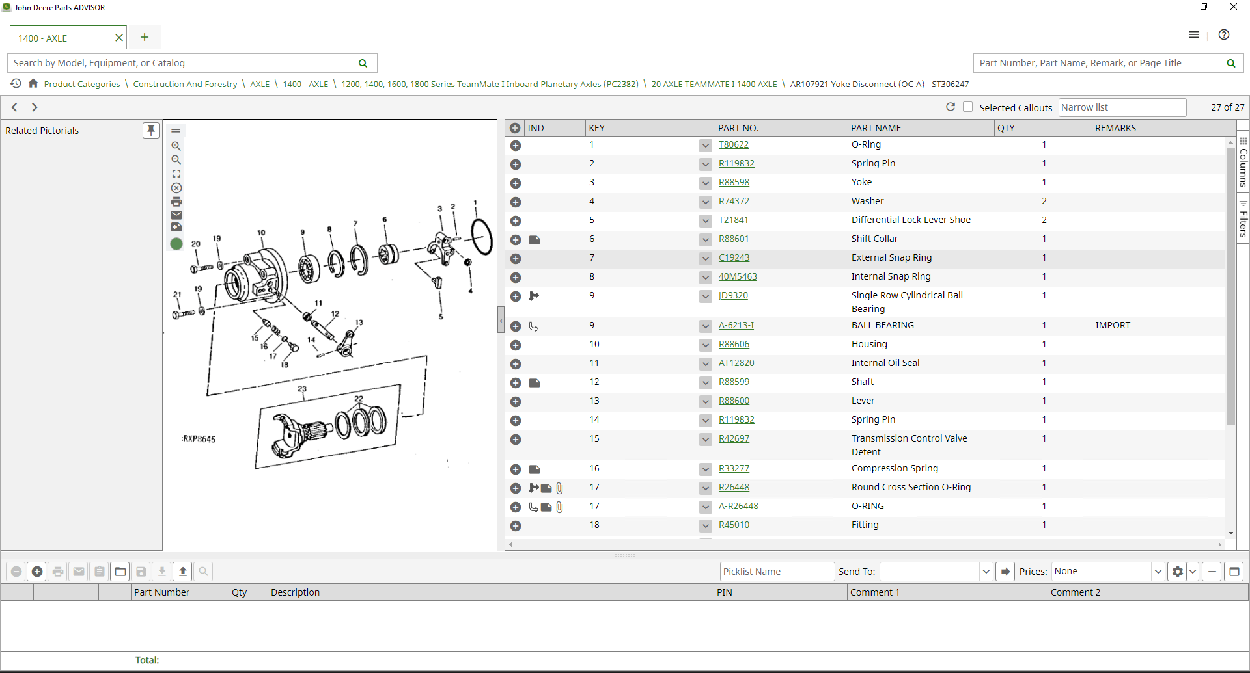Zoom in on the parts diagram

pyautogui.click(x=176, y=146)
